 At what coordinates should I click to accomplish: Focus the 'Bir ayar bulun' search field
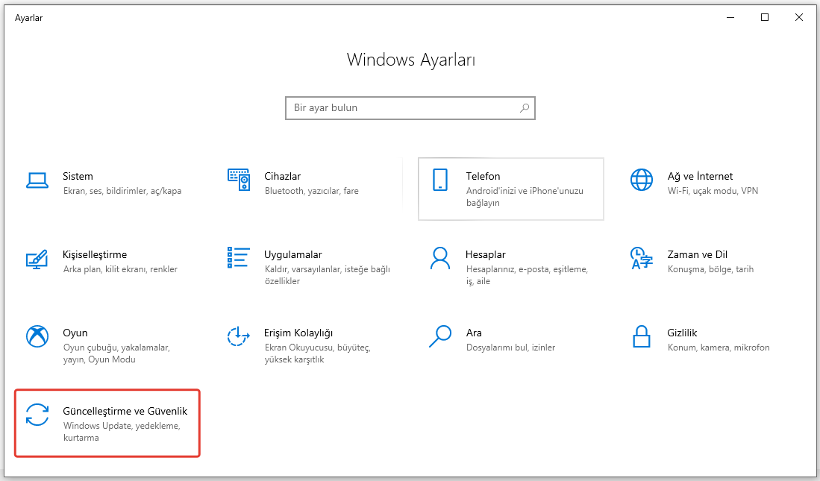click(403, 108)
